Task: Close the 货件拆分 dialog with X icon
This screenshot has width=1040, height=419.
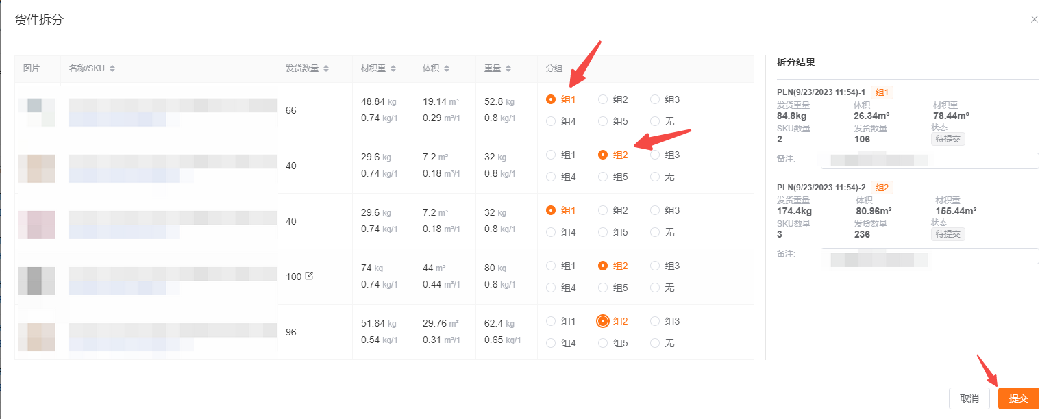Action: coord(1034,19)
